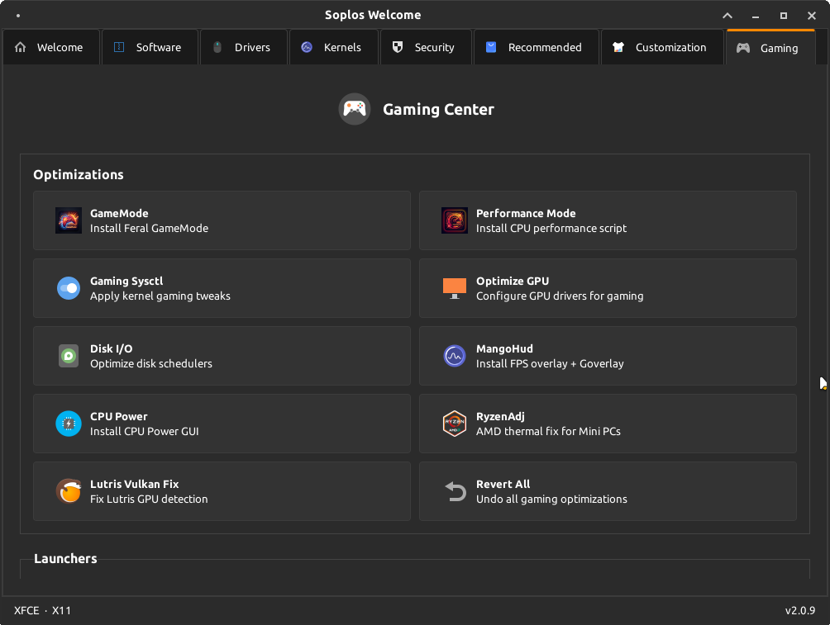Click Install FPS overlay + Goverlay card
Viewport: 830px width, 625px height.
(x=608, y=356)
